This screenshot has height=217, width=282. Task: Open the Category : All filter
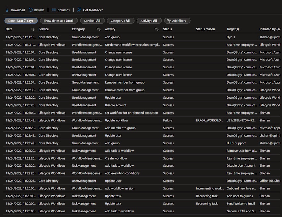pyautogui.click(x=120, y=21)
